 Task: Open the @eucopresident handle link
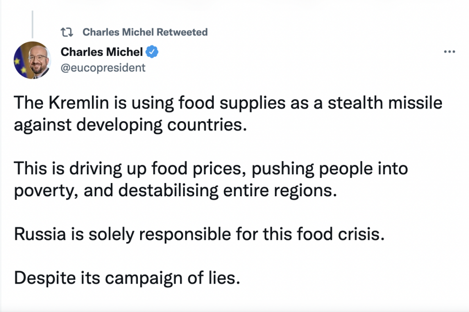coord(103,68)
